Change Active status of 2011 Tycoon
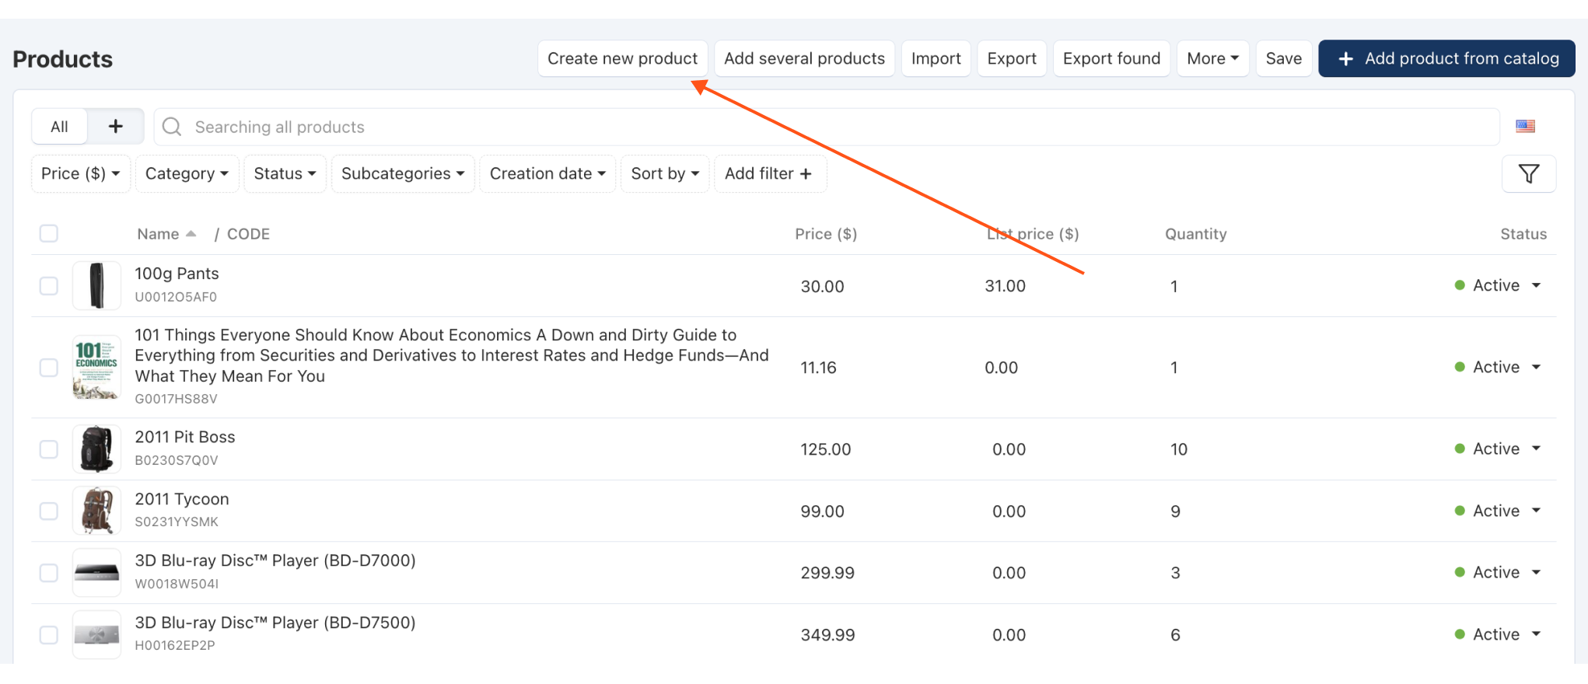This screenshot has height=684, width=1588. pyautogui.click(x=1498, y=511)
